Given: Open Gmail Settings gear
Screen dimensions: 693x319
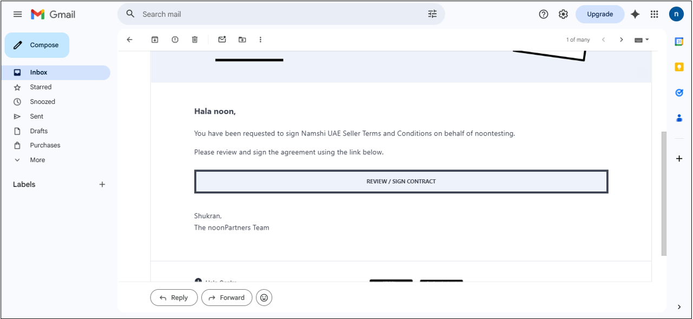Looking at the screenshot, I should point(563,14).
